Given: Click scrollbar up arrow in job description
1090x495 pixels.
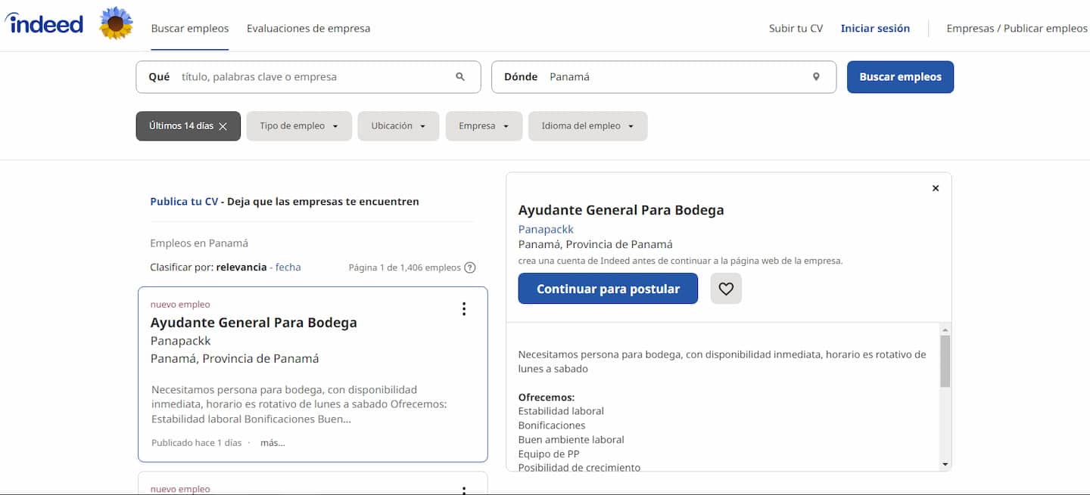Looking at the screenshot, I should [x=945, y=330].
